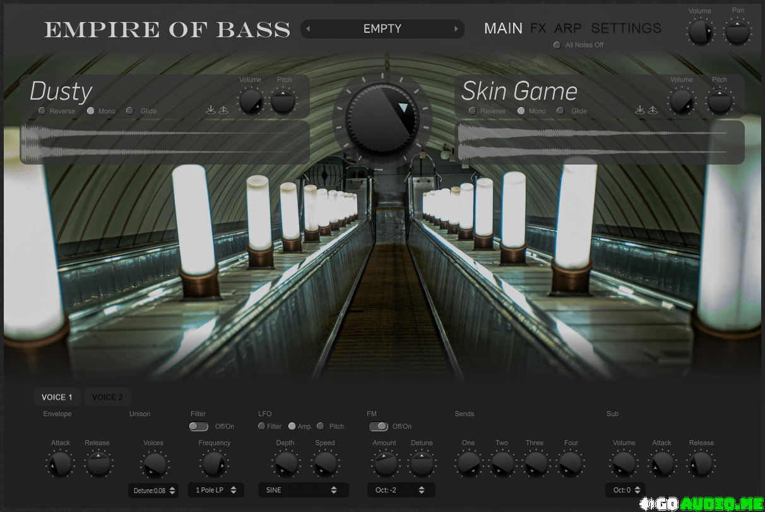Viewport: 765px width, 512px height.
Task: Click the Skin Game export (up arrow) icon
Action: pyautogui.click(x=653, y=110)
